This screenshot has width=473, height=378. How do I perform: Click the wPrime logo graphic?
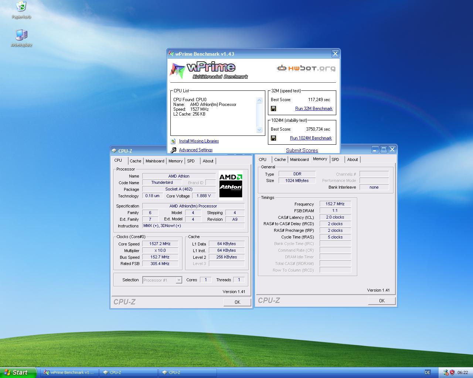point(209,71)
